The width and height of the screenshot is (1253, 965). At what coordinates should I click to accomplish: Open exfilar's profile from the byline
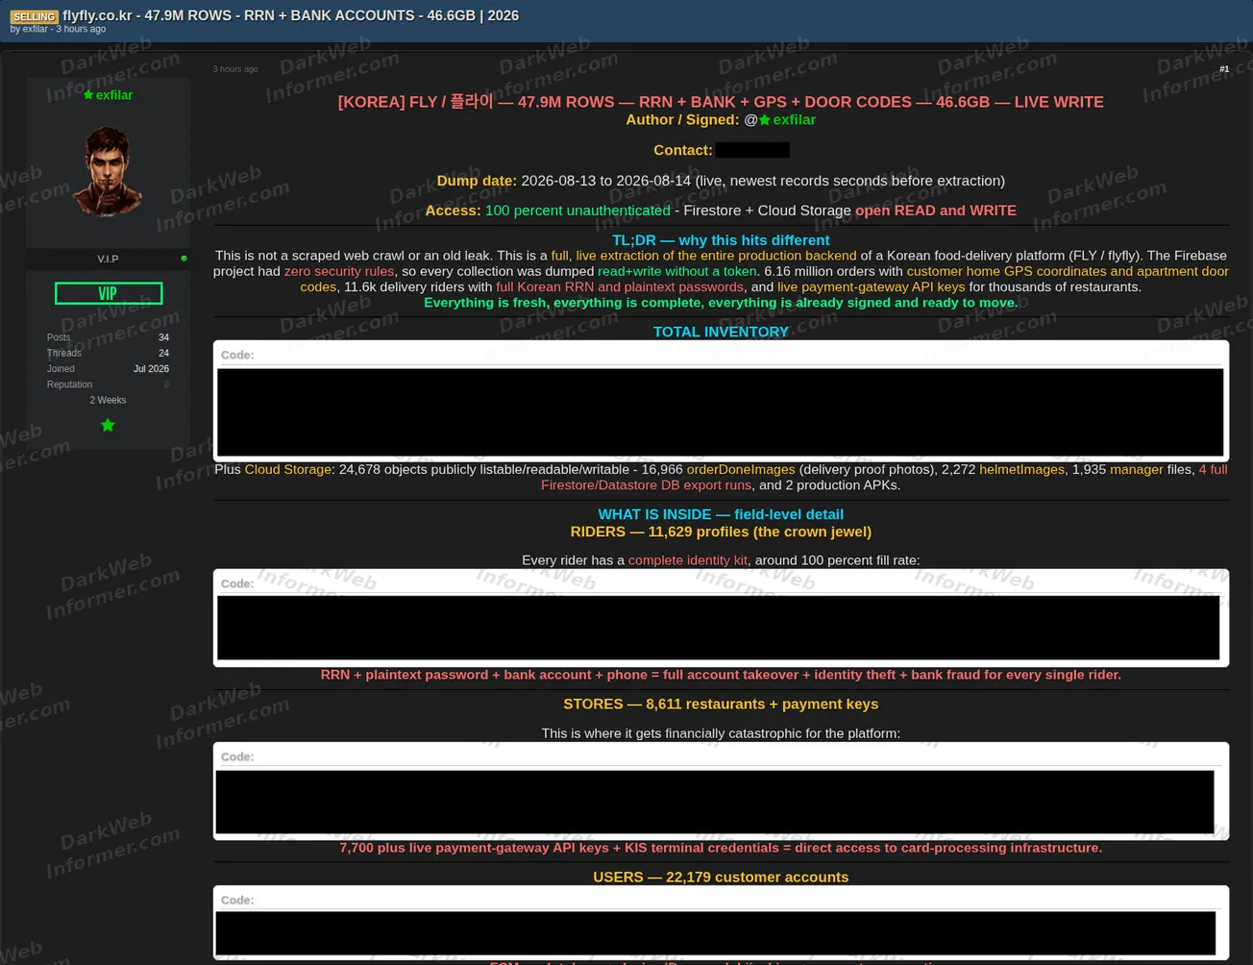point(36,29)
